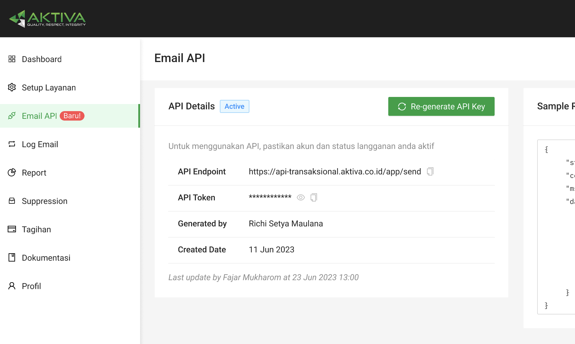Click the Log Email arrows icon

(x=12, y=144)
